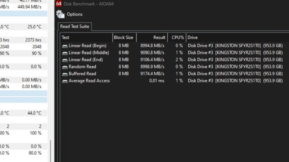Click the 25.0 °C value in left window

pos(34,27)
